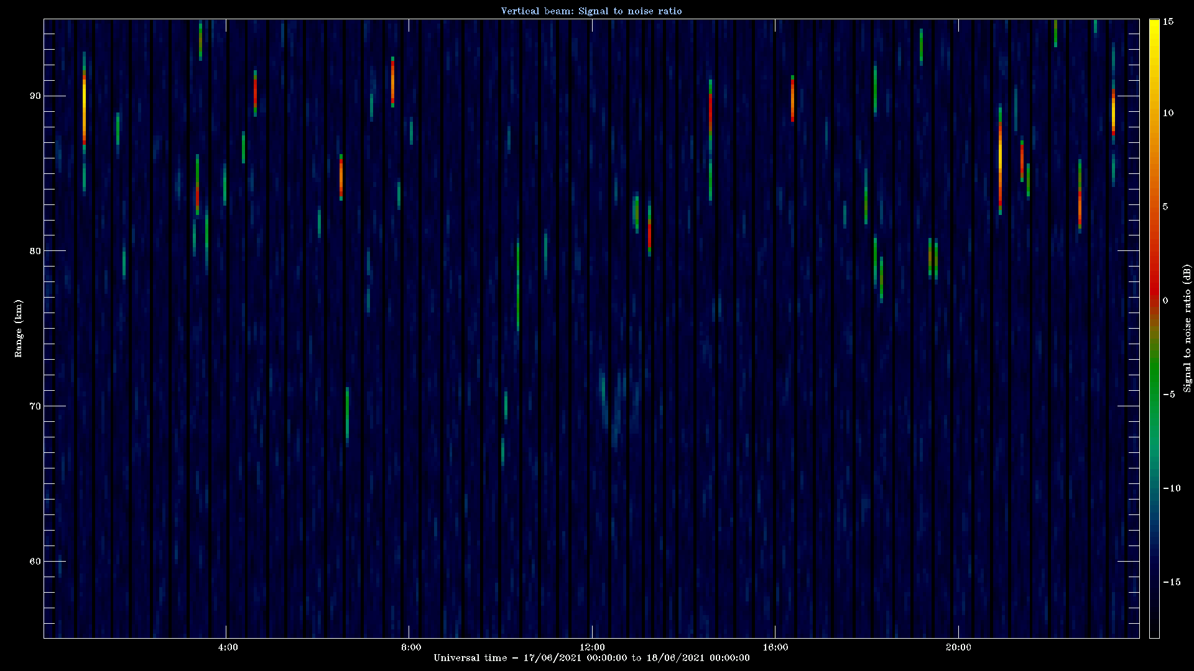Click the 80 km range tick label
Viewport: 1194px width, 671px height.
pos(35,251)
